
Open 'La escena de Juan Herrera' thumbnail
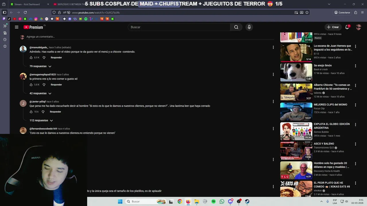click(x=296, y=53)
